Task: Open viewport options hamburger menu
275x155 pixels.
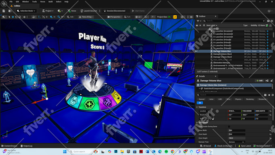Action: pos(191,17)
